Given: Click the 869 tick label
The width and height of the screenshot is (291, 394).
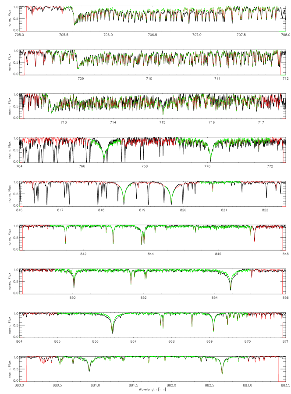Looking at the screenshot, I should [209, 341].
